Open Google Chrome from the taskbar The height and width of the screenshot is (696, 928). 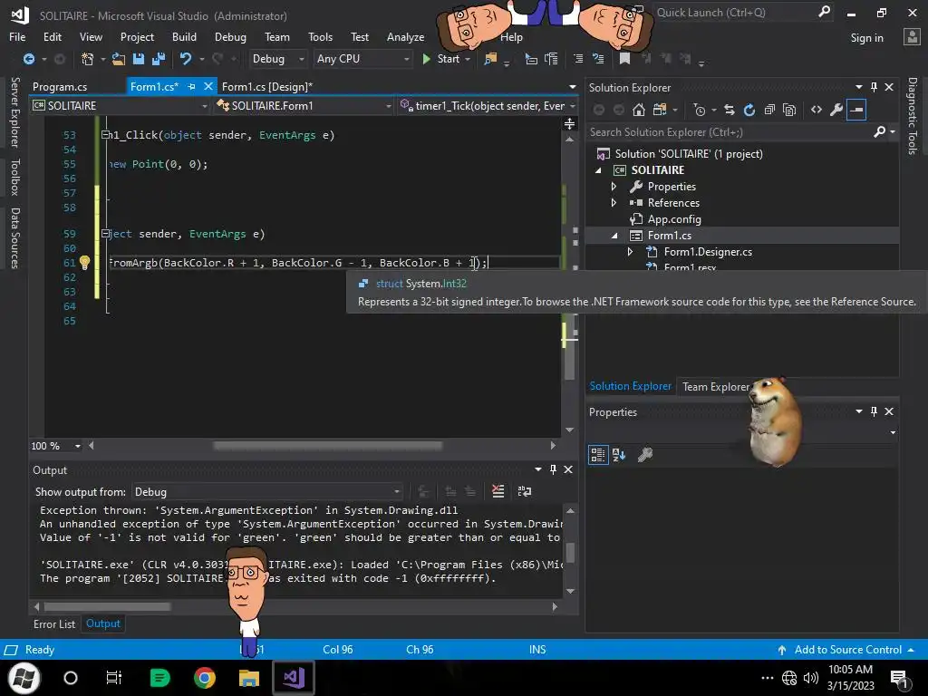[205, 678]
